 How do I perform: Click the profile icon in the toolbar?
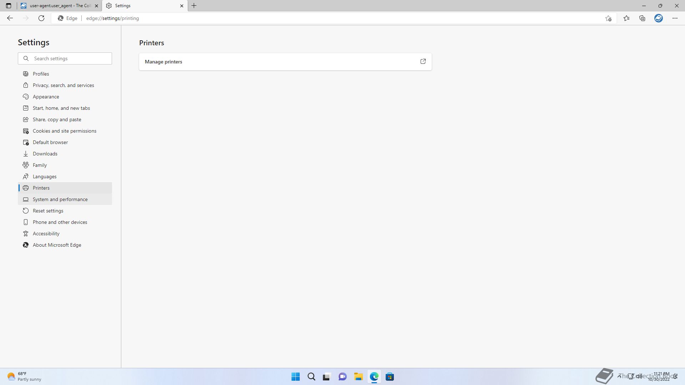[x=658, y=18]
